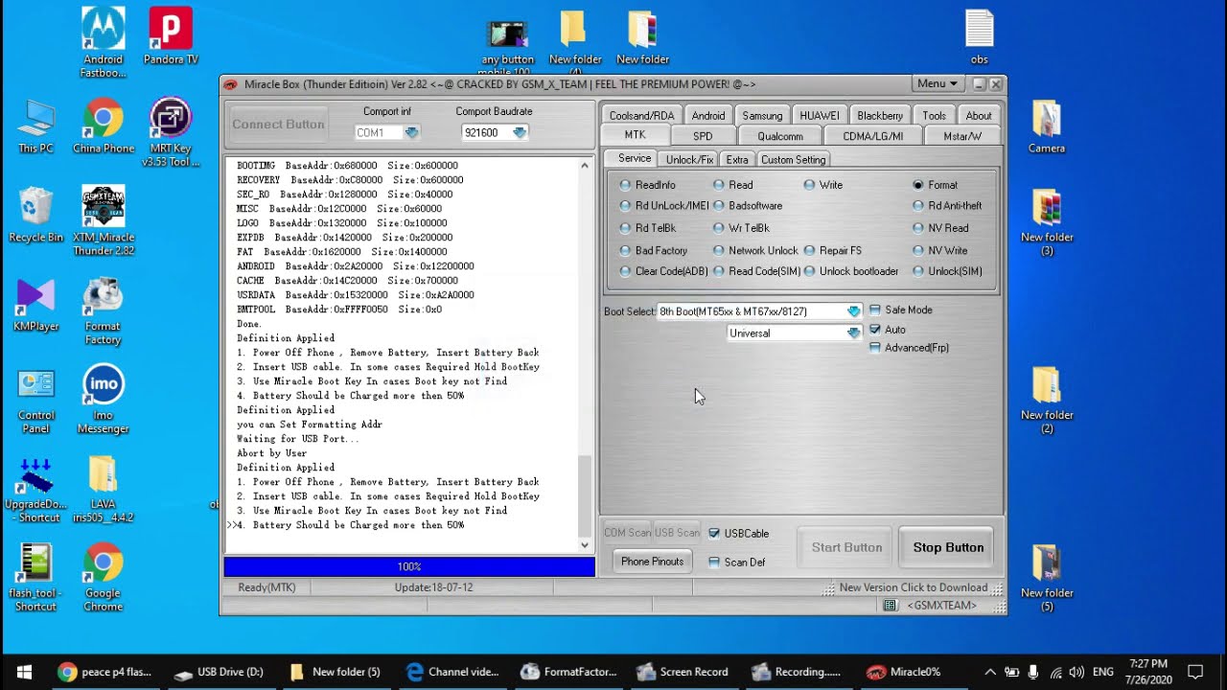The image size is (1227, 690).
Task: Expand Comport inf COM1 dropdown
Action: [411, 133]
